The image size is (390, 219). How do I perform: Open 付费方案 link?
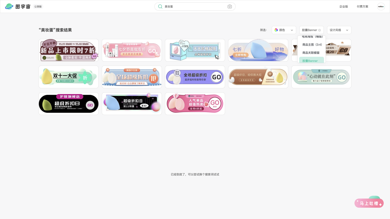pyautogui.click(x=362, y=6)
